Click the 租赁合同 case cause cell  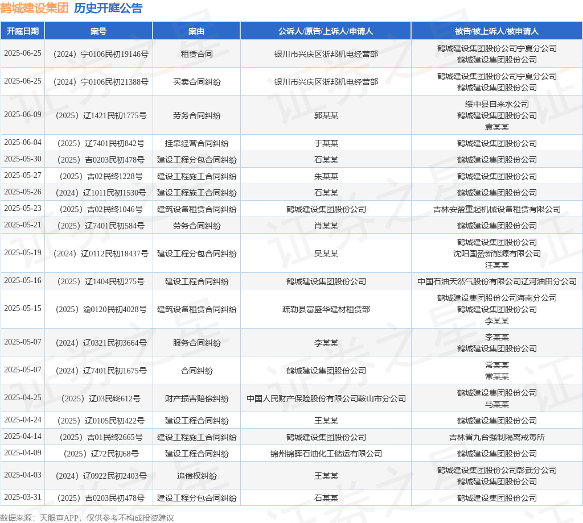pyautogui.click(x=196, y=54)
